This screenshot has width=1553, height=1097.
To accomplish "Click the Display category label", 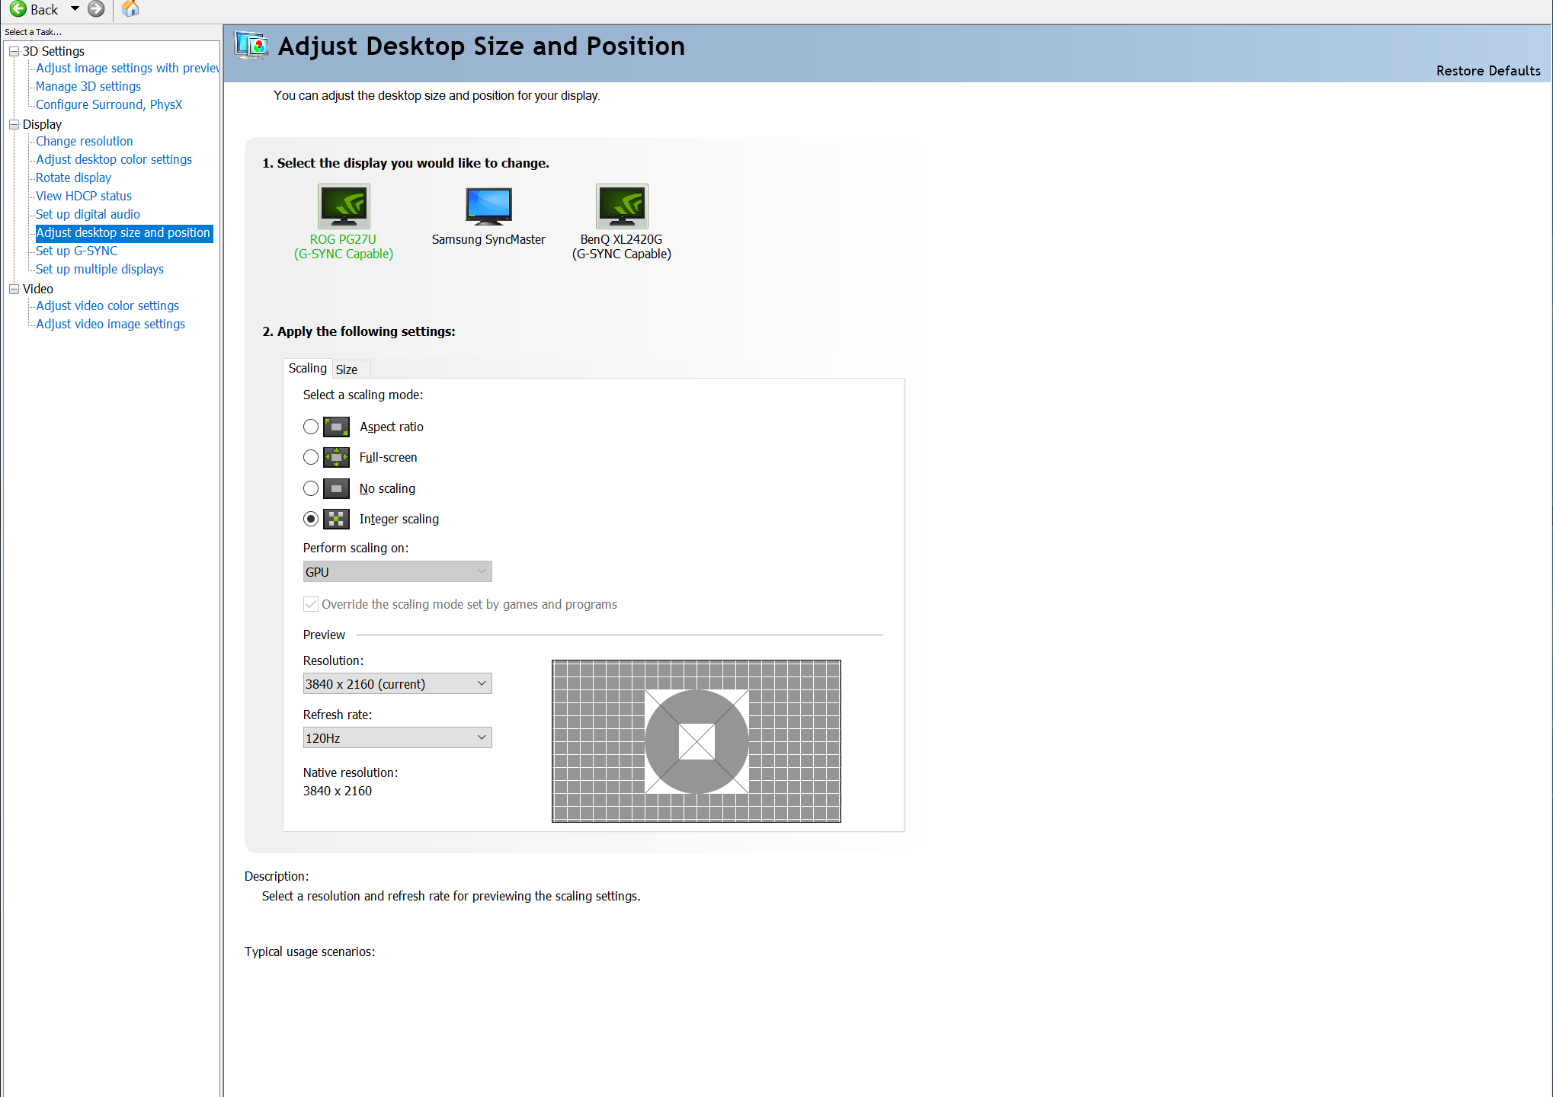I will click(x=42, y=124).
